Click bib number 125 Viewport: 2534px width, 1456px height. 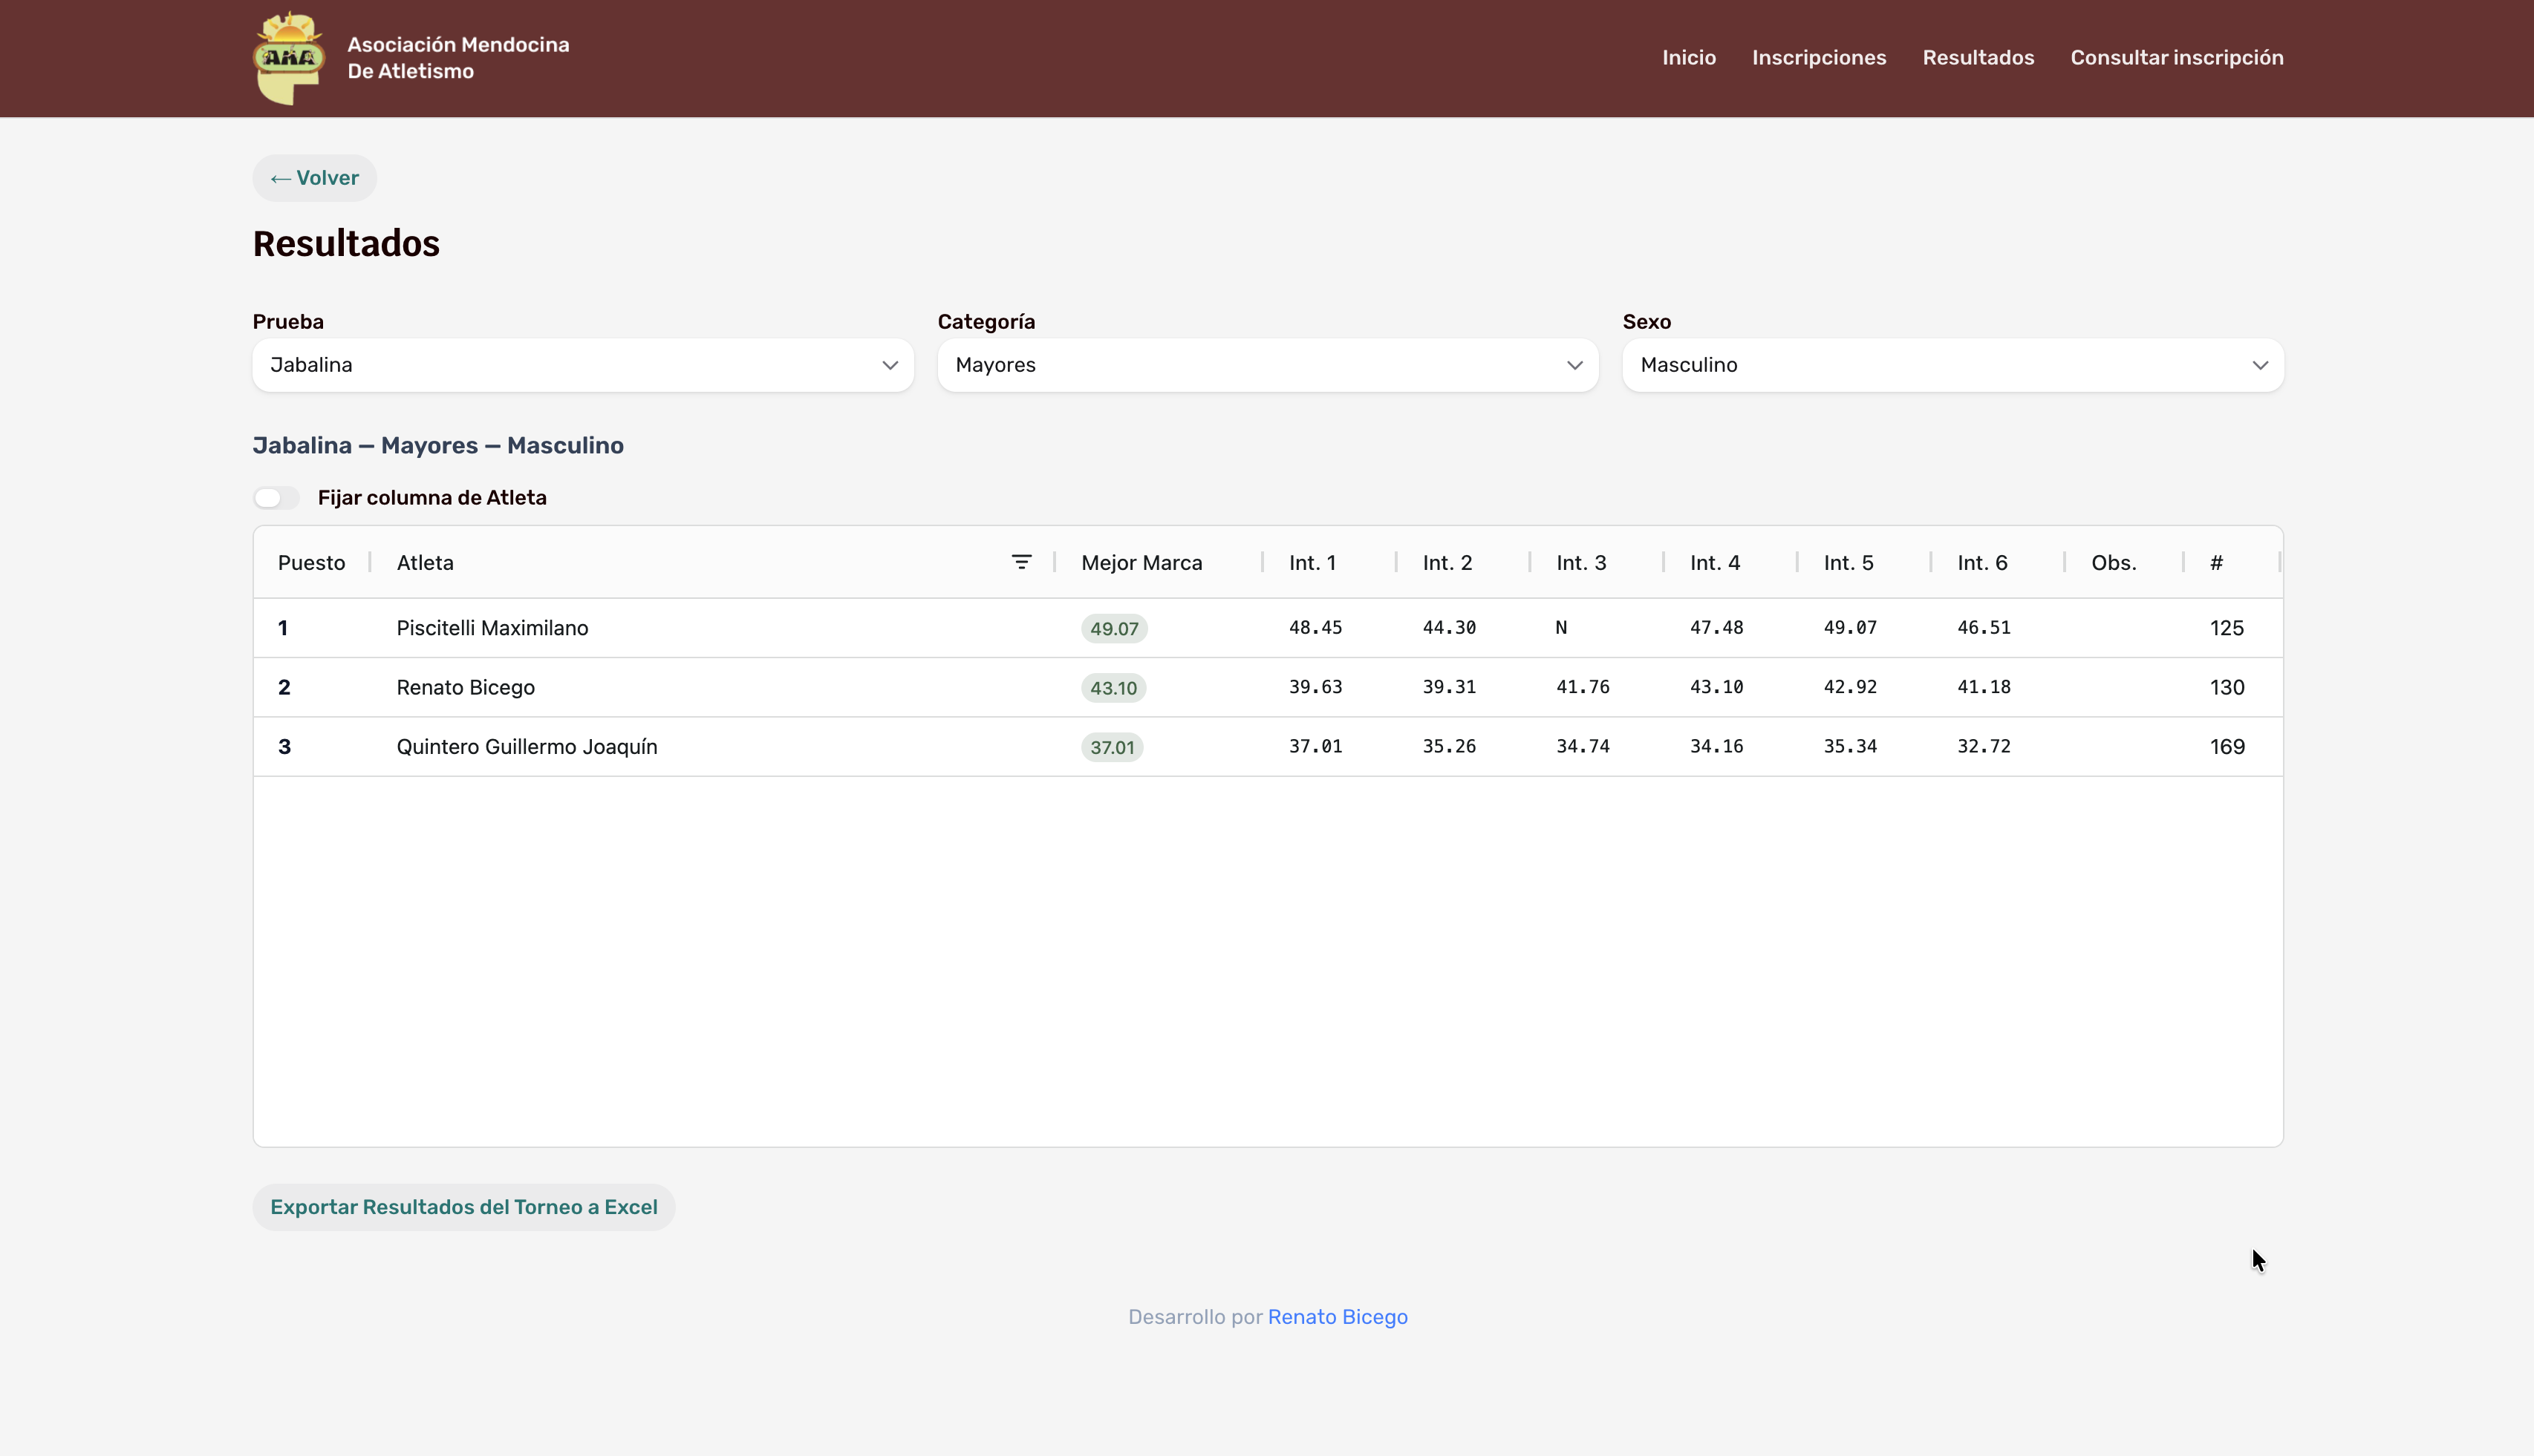2227,628
